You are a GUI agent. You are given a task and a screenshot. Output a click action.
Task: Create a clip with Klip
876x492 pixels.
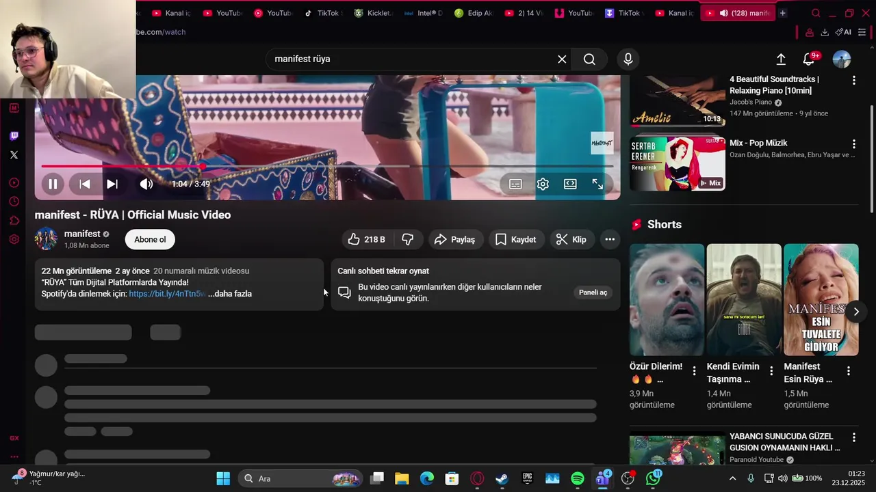[571, 239]
